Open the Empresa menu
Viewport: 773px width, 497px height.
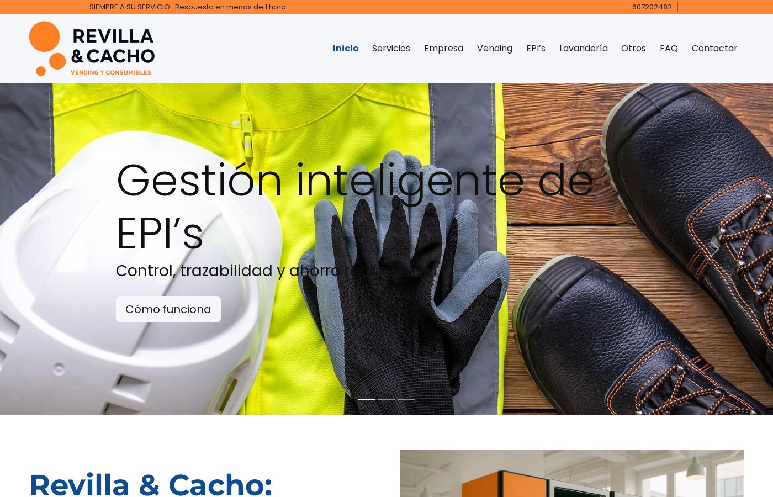coord(443,49)
